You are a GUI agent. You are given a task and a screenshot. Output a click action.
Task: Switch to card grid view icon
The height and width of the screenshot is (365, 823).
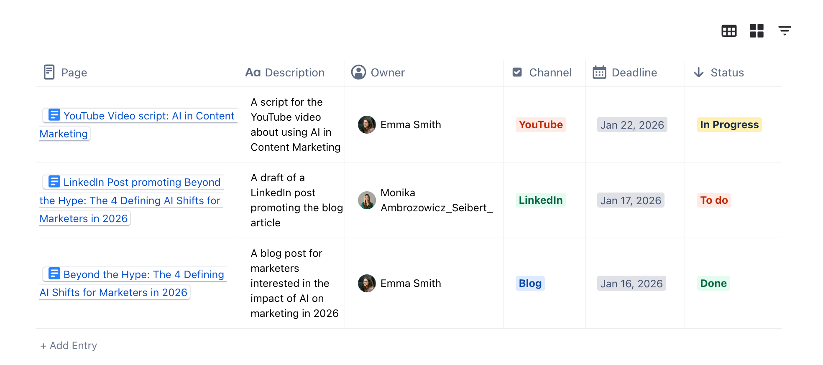pos(757,30)
